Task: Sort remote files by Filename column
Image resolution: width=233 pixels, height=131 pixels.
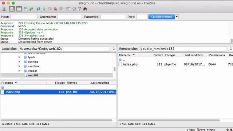Action: pyautogui.click(x=132, y=55)
